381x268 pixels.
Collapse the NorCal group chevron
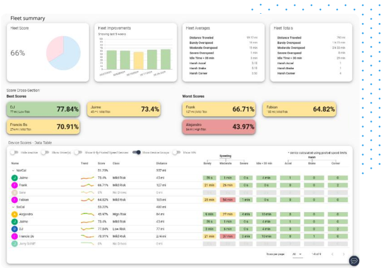[x=13, y=171]
